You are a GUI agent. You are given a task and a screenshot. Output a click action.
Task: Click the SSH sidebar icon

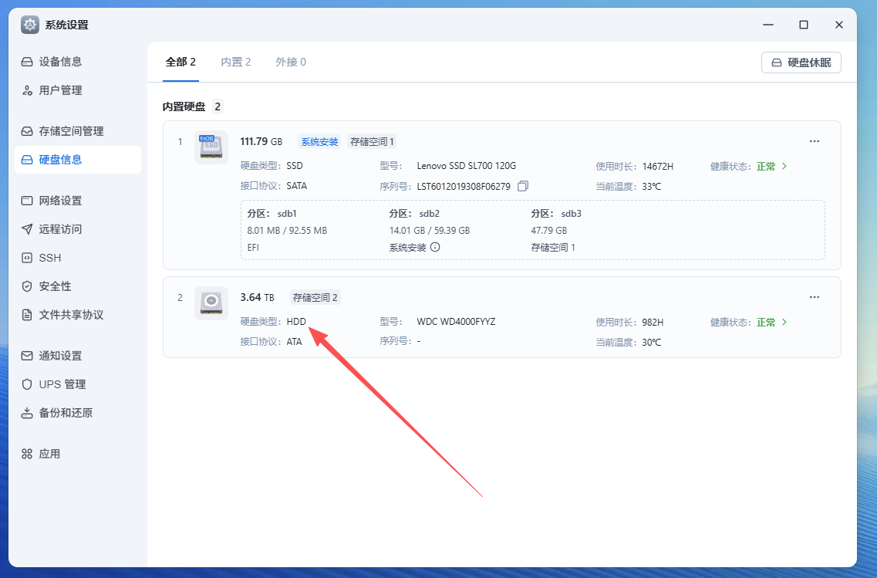(27, 258)
